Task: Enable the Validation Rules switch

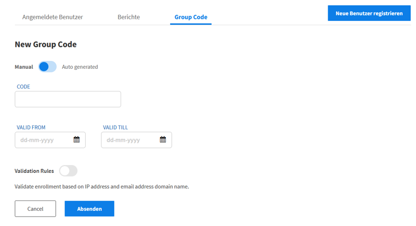Action: point(68,171)
